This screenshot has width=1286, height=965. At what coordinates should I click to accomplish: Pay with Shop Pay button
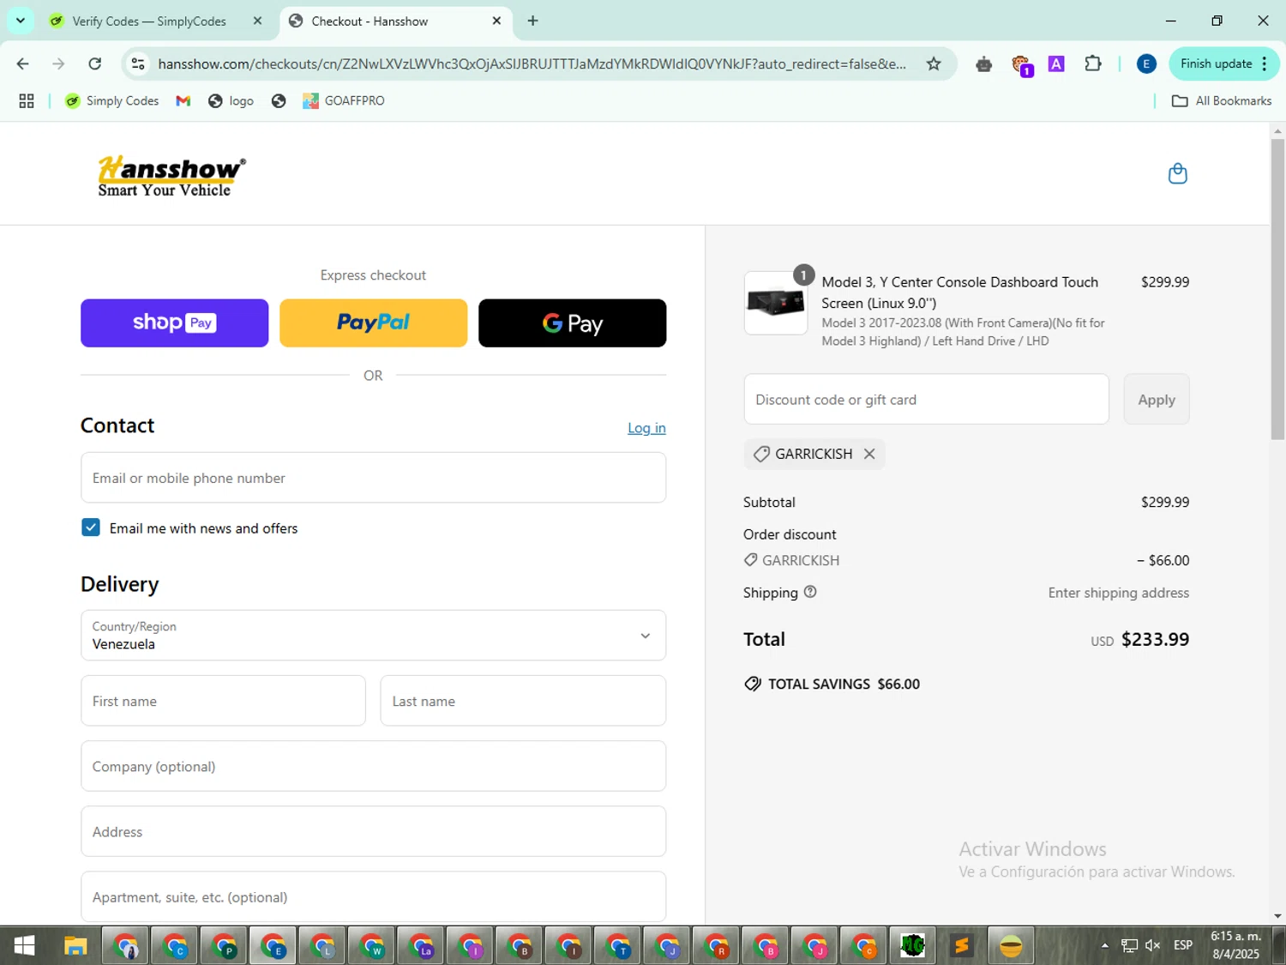174,323
